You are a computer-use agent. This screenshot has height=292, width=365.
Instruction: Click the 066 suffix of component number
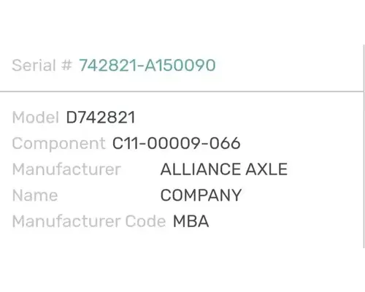pos(225,143)
